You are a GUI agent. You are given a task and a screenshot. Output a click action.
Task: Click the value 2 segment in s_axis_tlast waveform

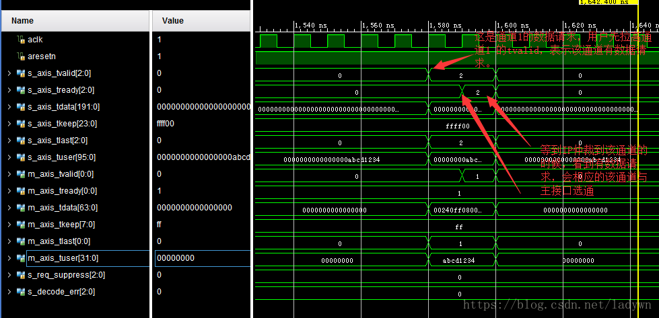coord(461,143)
